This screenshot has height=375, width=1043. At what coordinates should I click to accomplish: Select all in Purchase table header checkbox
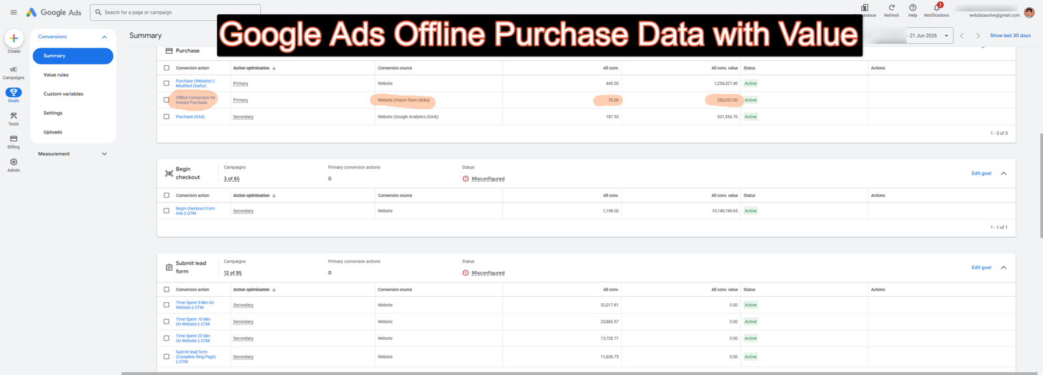166,68
